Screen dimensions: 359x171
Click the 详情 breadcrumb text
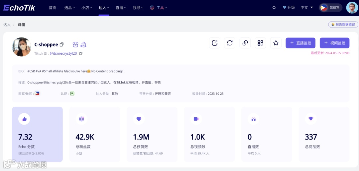point(22,25)
